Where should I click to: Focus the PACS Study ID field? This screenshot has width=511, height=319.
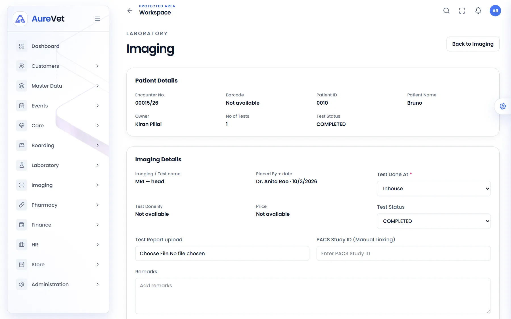click(x=403, y=253)
